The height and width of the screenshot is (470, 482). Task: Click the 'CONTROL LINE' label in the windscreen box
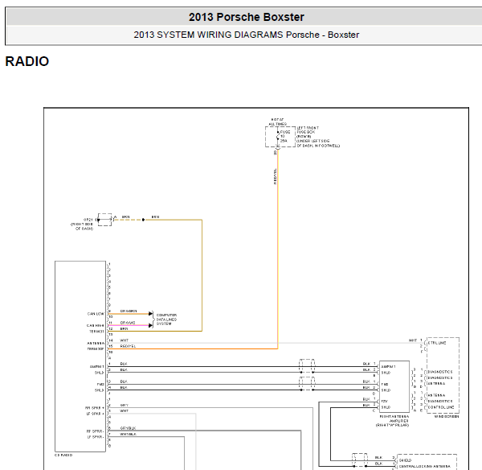point(441,407)
